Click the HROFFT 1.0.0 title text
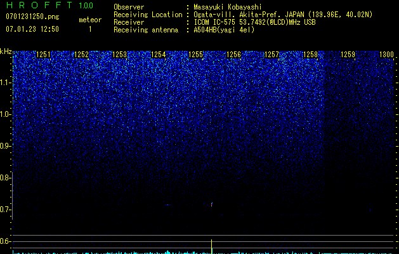 click(x=50, y=5)
